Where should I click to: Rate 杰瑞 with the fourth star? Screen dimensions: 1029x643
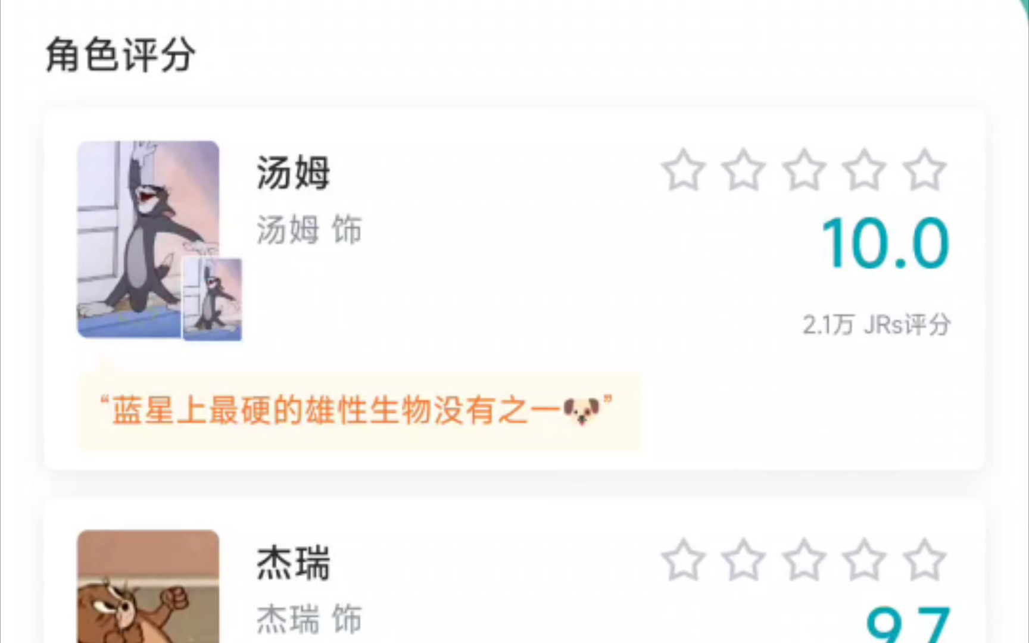coord(864,560)
